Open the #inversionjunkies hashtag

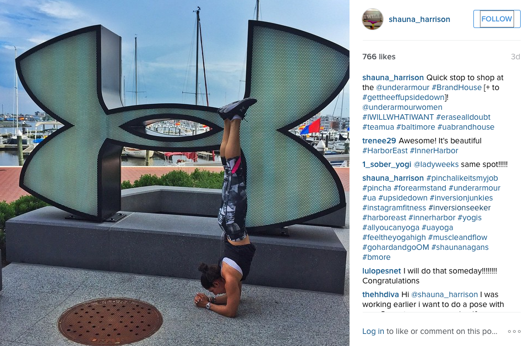click(461, 198)
